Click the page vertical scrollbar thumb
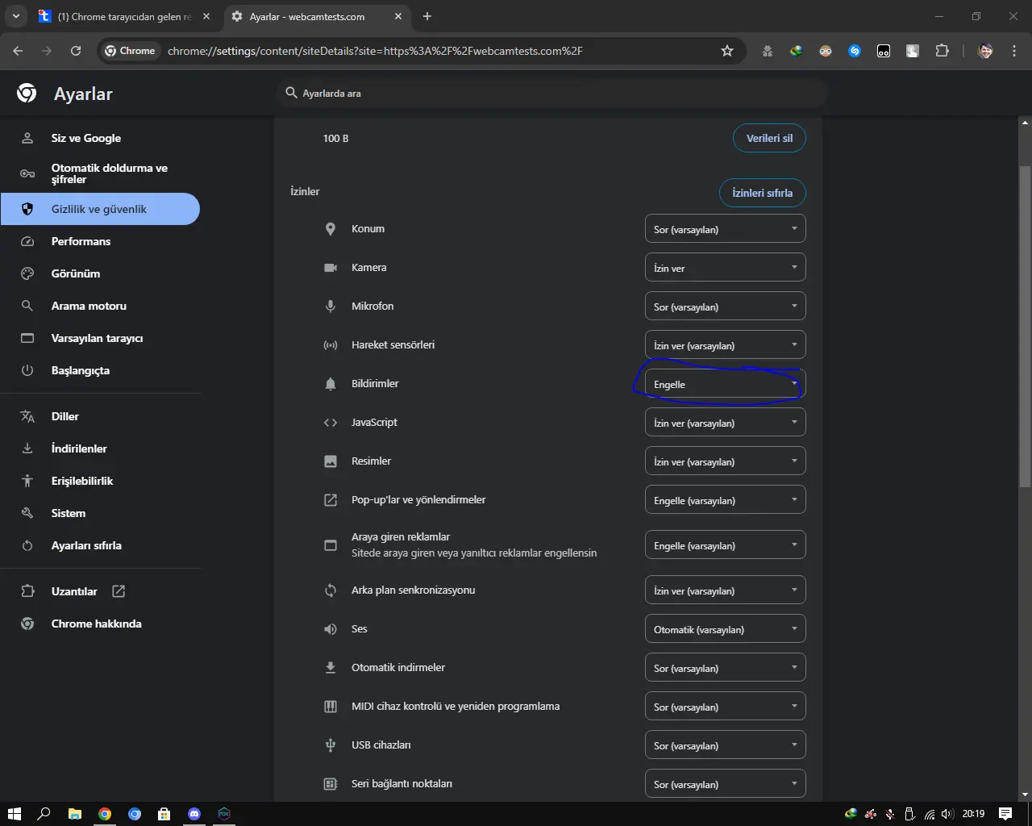Viewport: 1032px width, 826px height. pyautogui.click(x=1025, y=327)
